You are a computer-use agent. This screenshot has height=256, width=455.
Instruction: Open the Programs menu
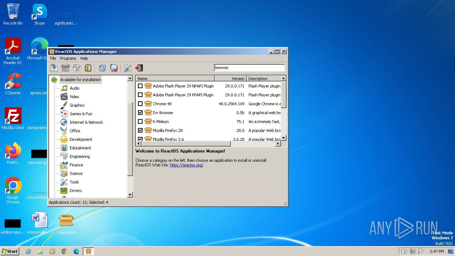point(68,58)
